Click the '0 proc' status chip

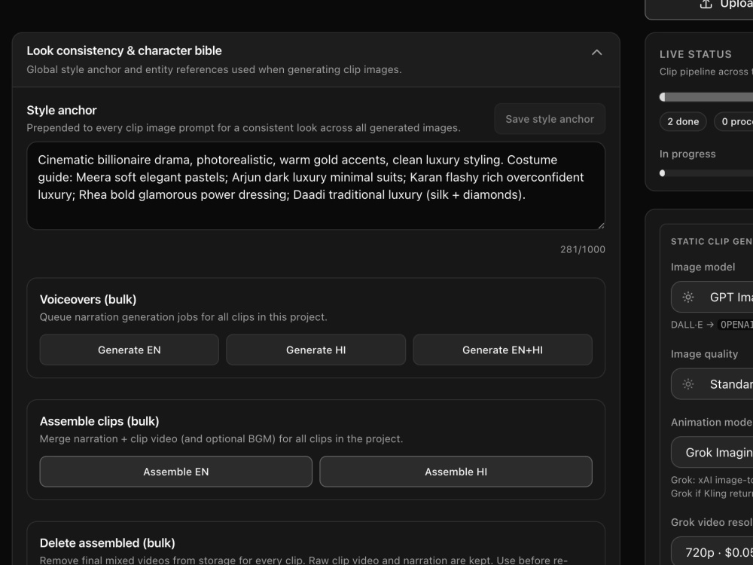(733, 121)
